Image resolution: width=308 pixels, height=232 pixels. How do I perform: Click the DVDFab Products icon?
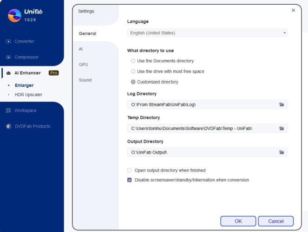click(x=9, y=126)
